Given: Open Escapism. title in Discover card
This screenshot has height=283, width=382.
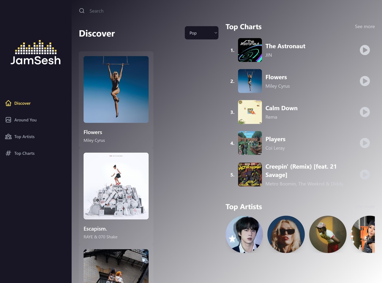Looking at the screenshot, I should pos(95,229).
